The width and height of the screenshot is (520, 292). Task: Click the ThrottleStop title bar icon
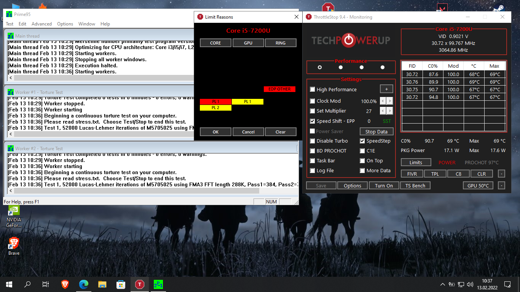point(308,17)
